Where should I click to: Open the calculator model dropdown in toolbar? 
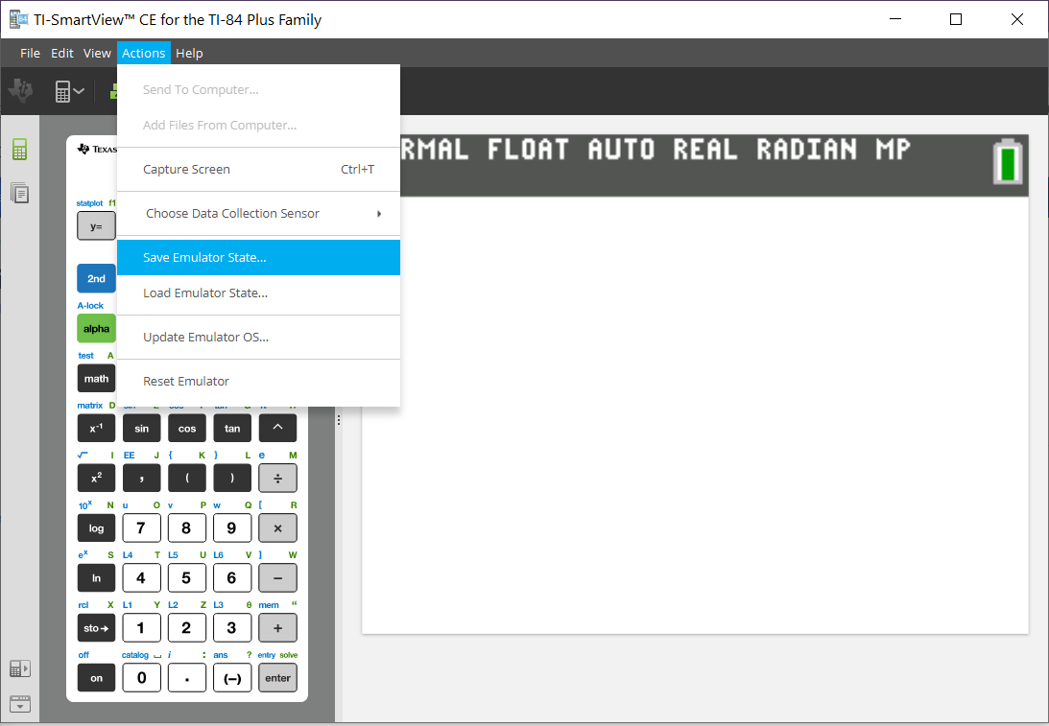pos(69,91)
